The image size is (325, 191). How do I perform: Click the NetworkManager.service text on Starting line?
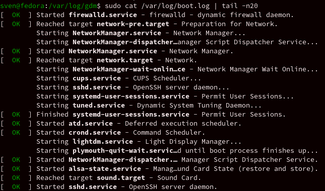pos(117,33)
